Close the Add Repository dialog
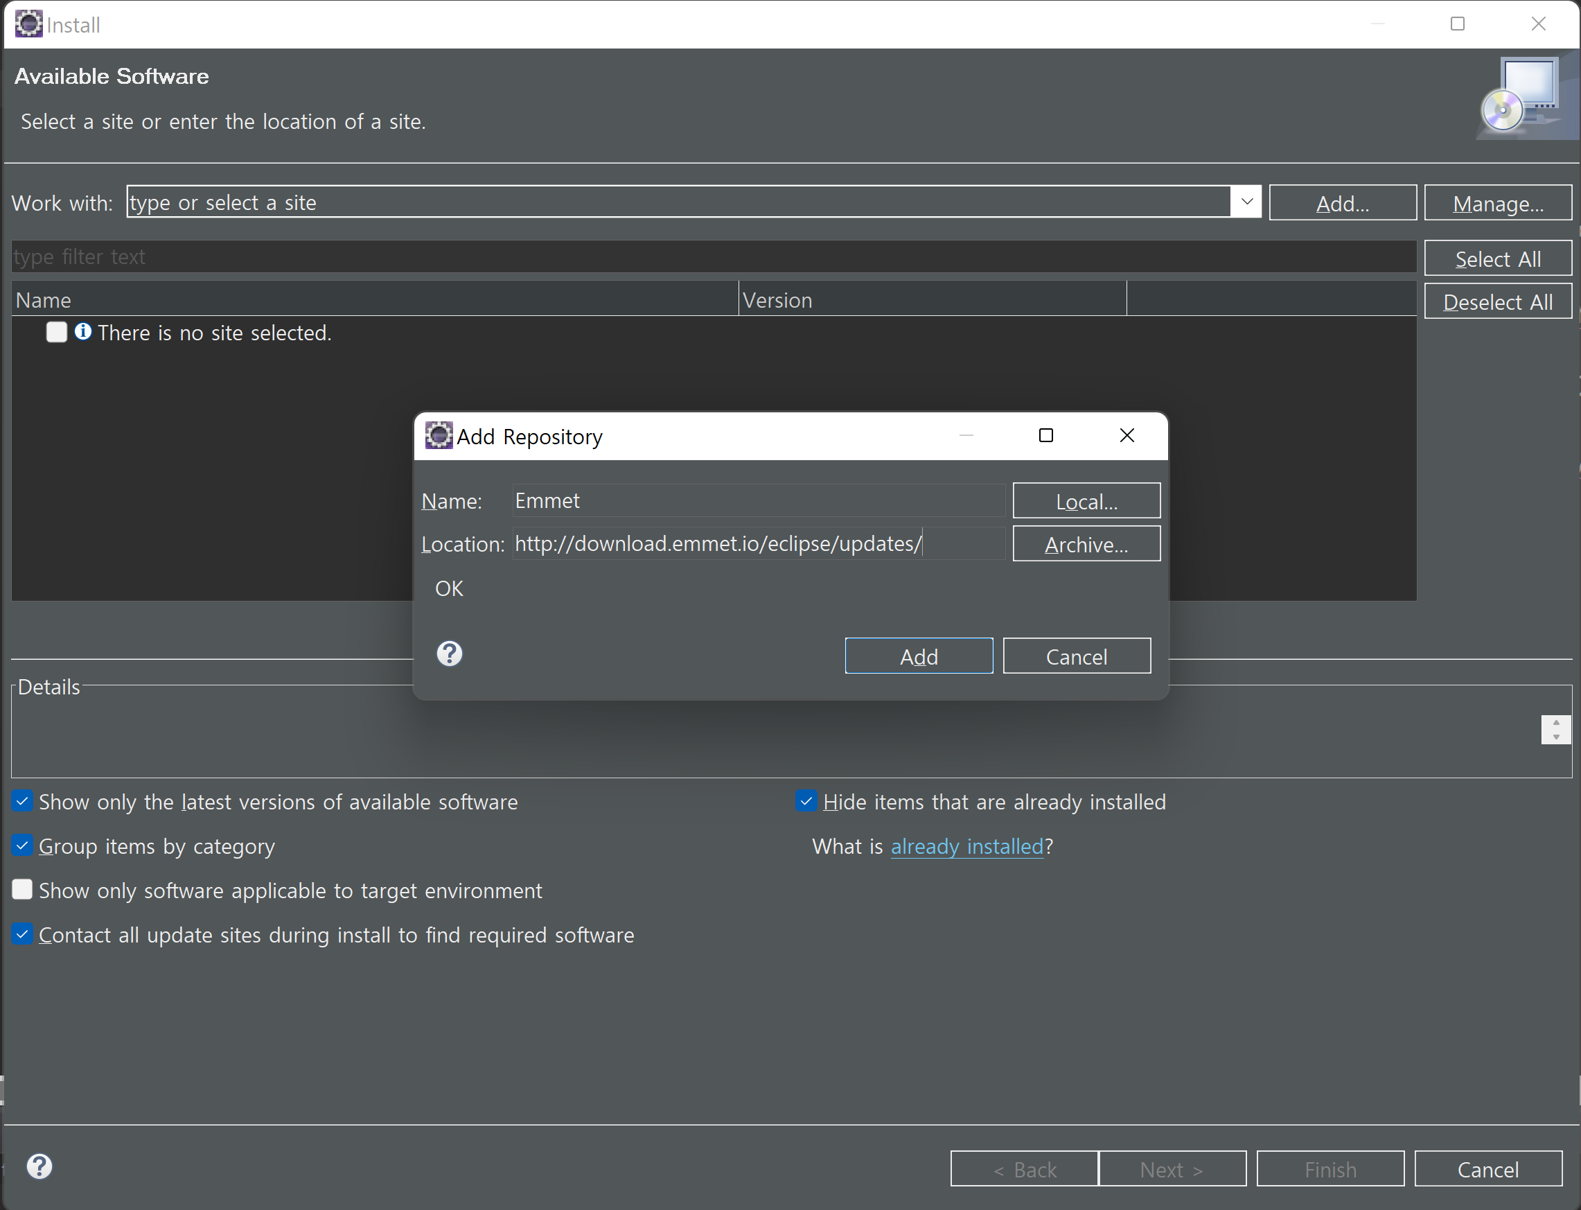The height and width of the screenshot is (1210, 1581). tap(1127, 436)
